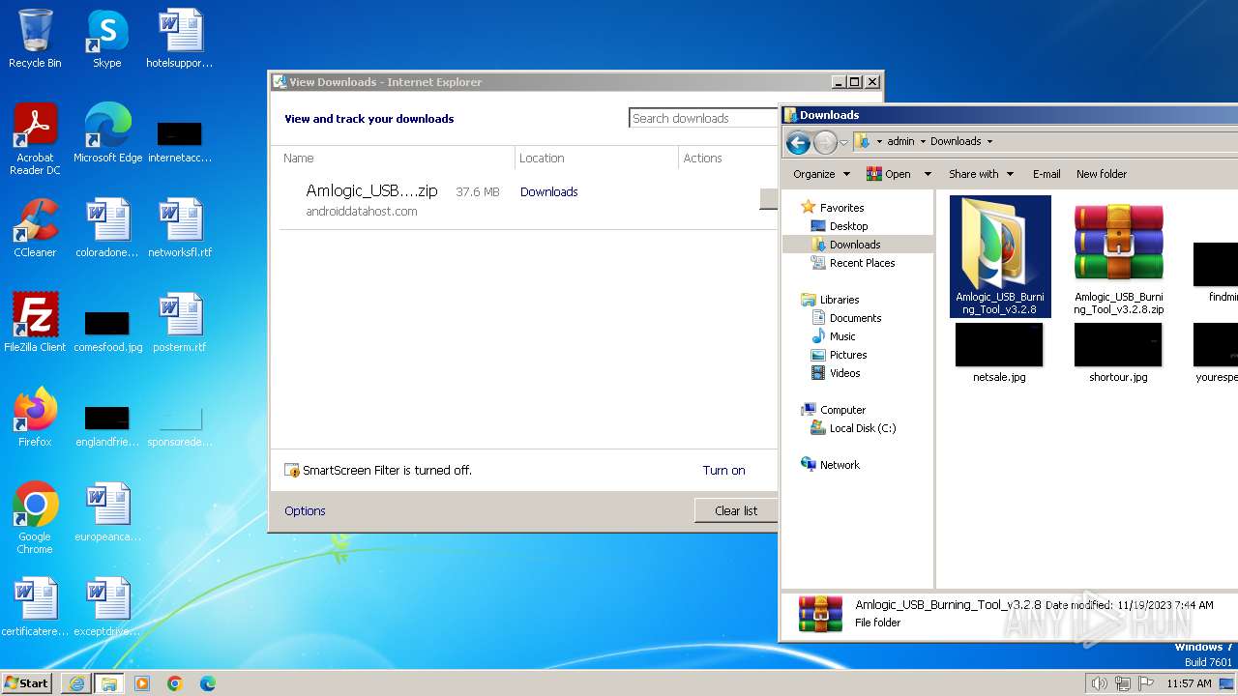Image resolution: width=1238 pixels, height=696 pixels.
Task: Click the Open toolbar button
Action: 888,174
